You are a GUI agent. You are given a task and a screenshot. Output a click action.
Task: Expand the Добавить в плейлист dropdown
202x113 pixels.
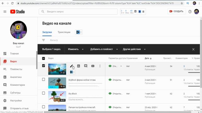[104, 49]
